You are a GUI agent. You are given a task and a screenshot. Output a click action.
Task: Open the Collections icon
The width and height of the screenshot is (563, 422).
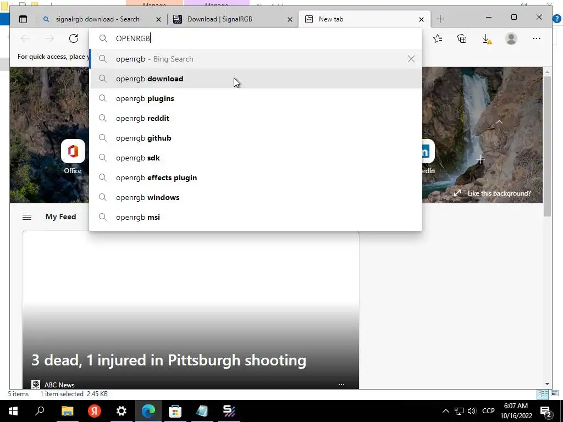point(462,38)
